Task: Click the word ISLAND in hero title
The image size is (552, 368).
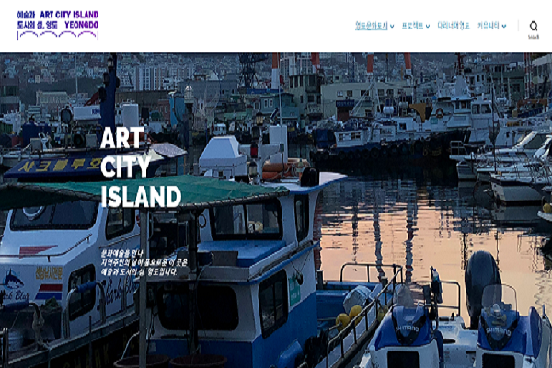Action: [x=141, y=196]
